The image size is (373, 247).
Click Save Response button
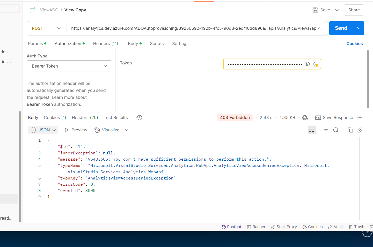point(334,118)
